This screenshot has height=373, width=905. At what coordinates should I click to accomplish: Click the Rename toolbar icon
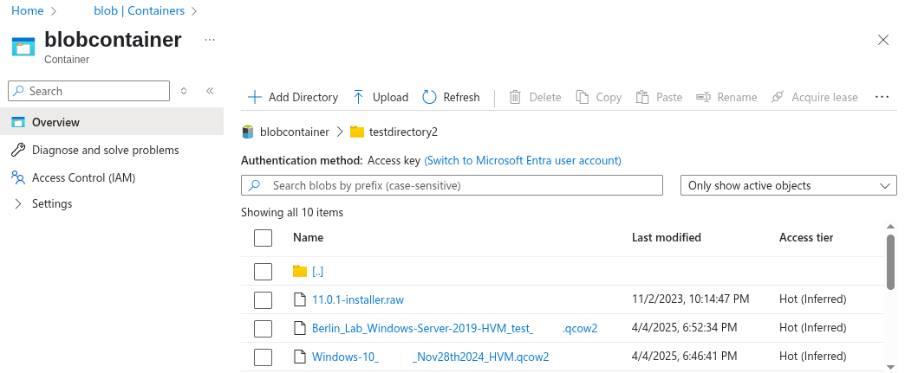[703, 97]
